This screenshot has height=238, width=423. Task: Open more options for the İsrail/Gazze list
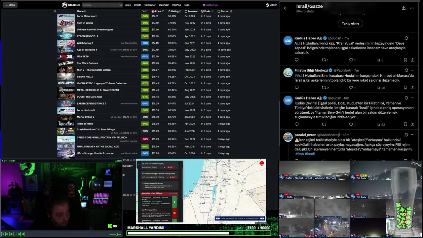[x=412, y=8]
